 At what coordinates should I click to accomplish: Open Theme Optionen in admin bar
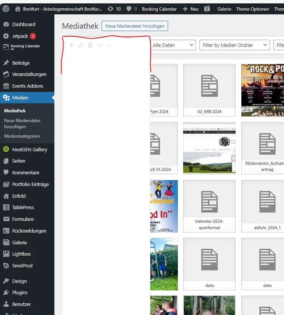[x=253, y=9]
